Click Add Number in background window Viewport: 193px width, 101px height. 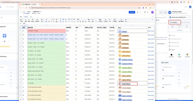pos(161,44)
